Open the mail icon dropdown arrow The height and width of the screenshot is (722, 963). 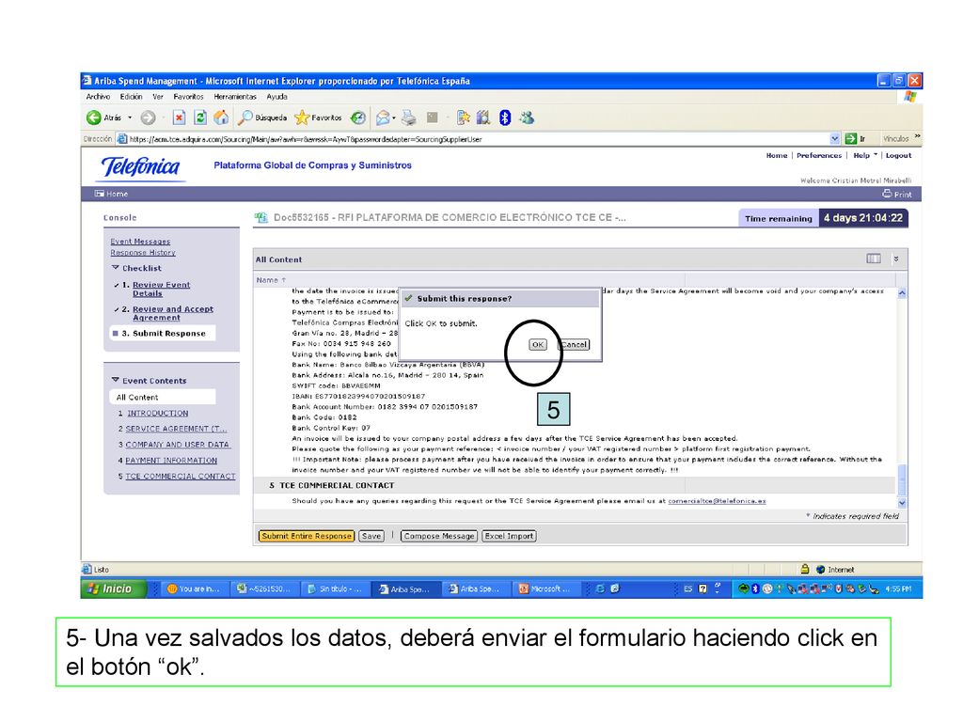[x=394, y=118]
